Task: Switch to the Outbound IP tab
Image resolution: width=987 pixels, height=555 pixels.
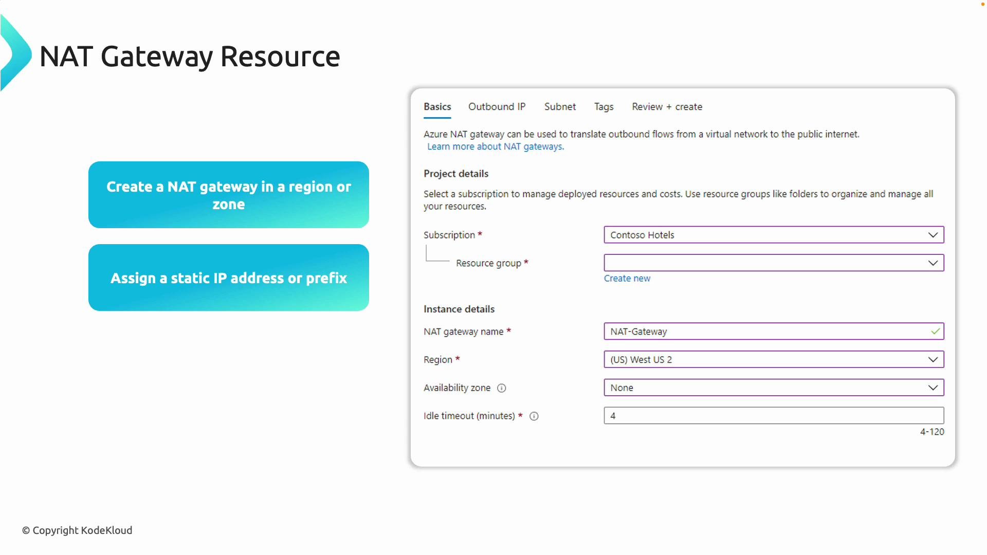Action: 497,107
